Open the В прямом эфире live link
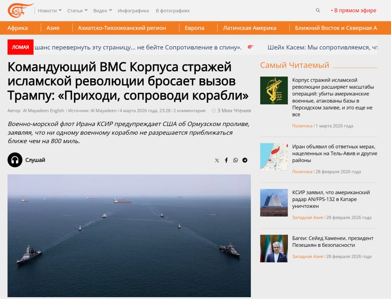Image resolution: width=391 pixels, height=299 pixels. coord(355,10)
